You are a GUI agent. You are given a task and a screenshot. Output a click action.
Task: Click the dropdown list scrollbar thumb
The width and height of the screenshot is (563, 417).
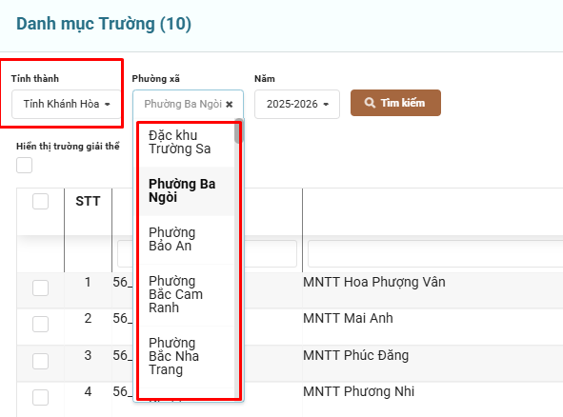(238, 131)
